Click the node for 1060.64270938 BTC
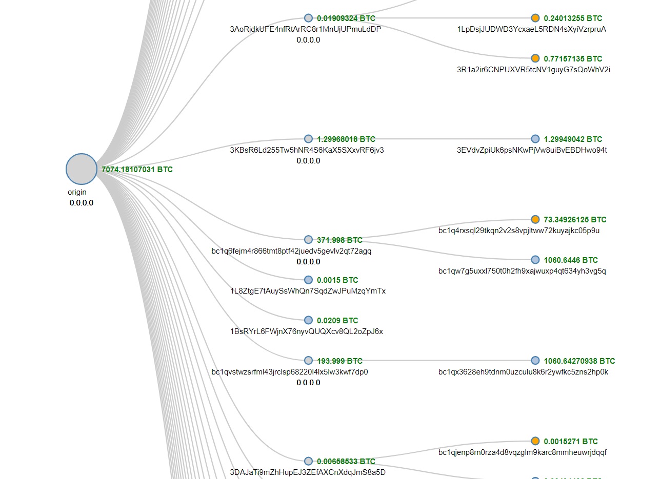661x479 pixels. tap(535, 361)
